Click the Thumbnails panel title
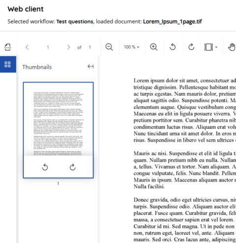This screenshot has height=243, width=236. click(x=37, y=67)
